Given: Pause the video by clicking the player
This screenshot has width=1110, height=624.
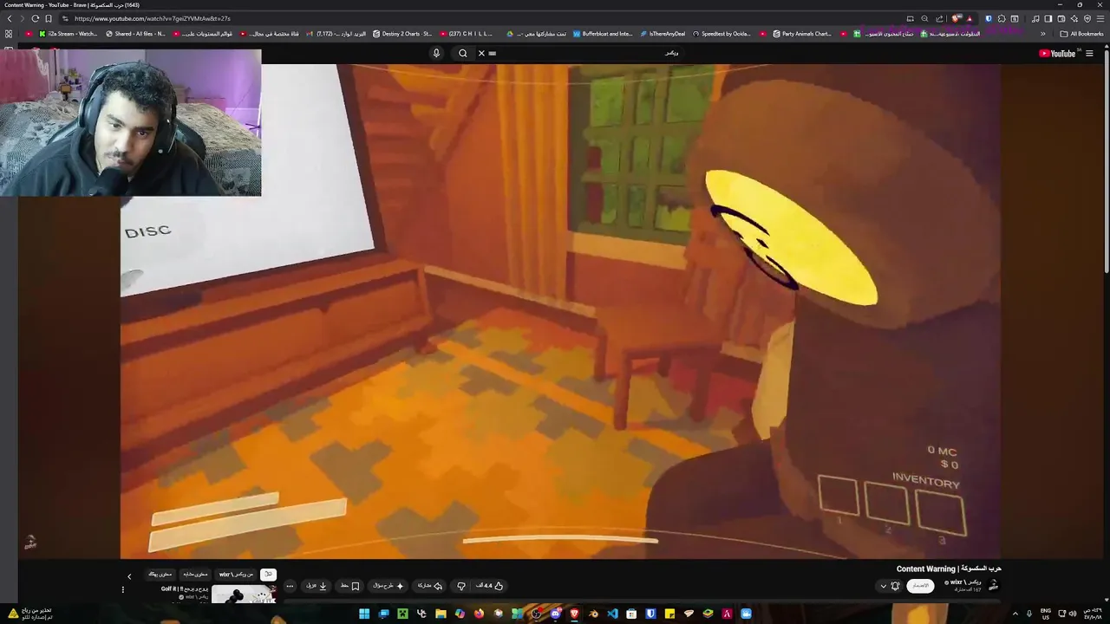Looking at the screenshot, I should click(560, 310).
